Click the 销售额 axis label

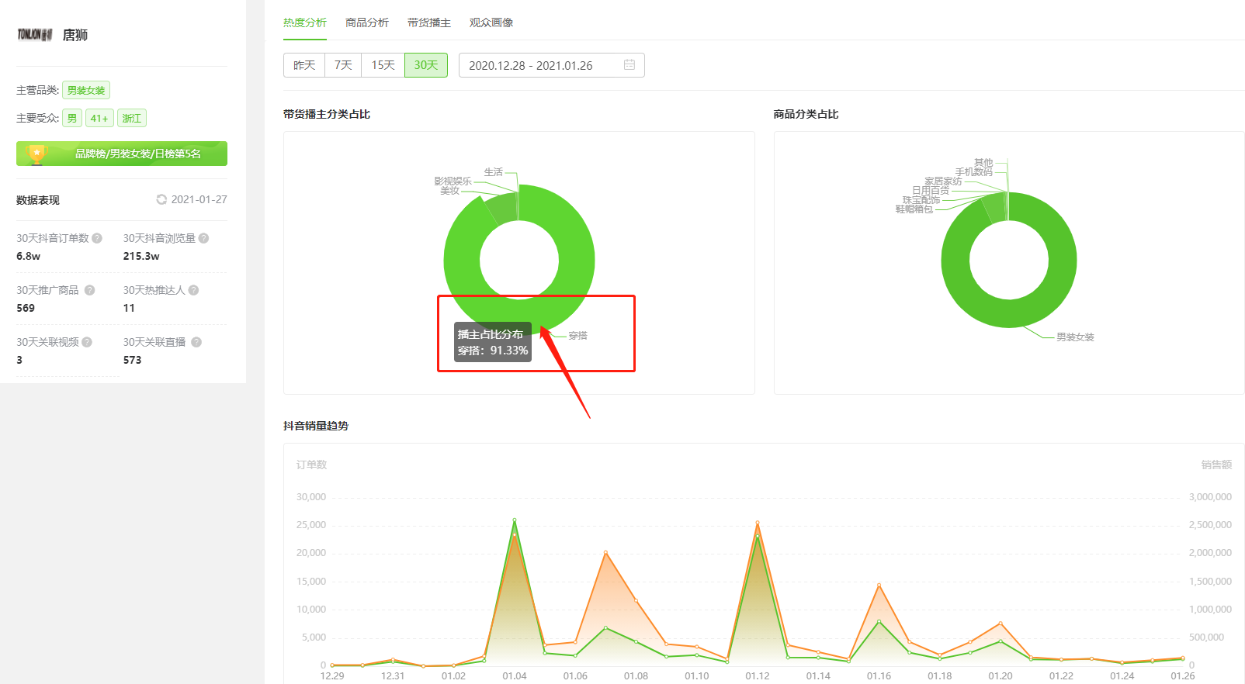pyautogui.click(x=1216, y=465)
